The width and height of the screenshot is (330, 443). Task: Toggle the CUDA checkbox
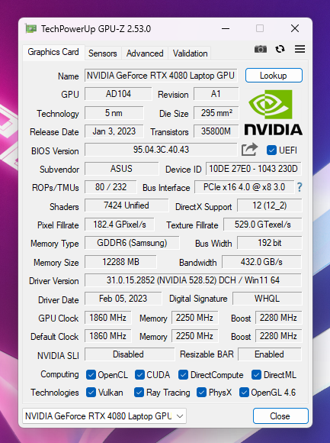click(x=139, y=375)
